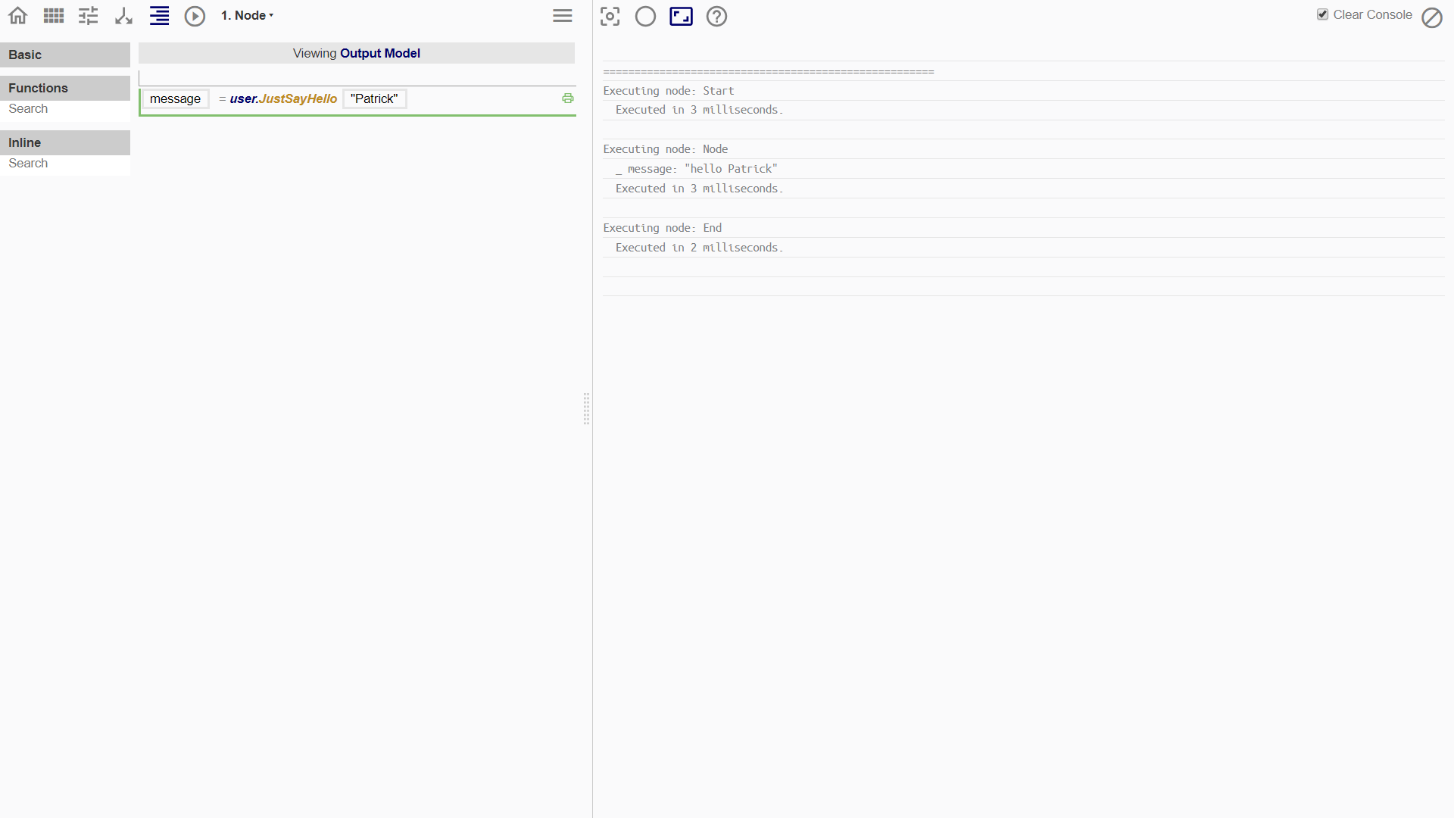Click the camera/snapshot icon
The image size is (1454, 818).
tap(610, 16)
